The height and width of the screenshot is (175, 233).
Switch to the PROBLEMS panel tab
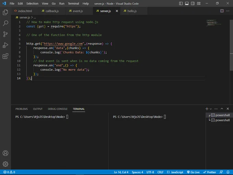[22, 109]
